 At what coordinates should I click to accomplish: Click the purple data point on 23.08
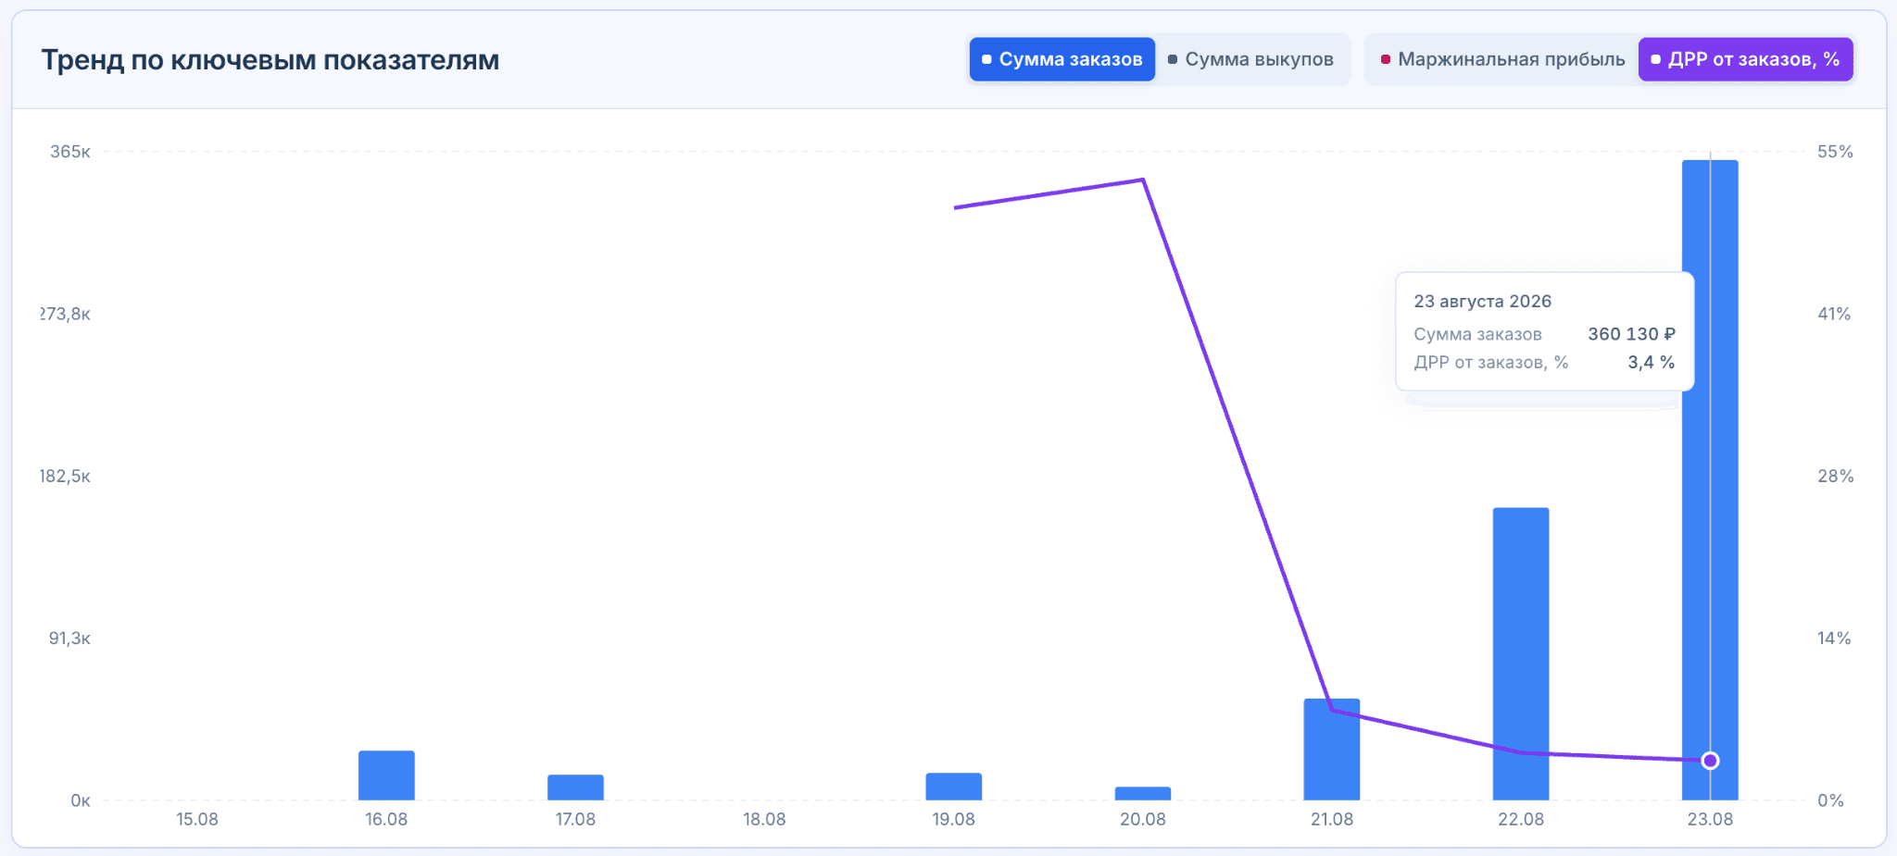[x=1710, y=761]
